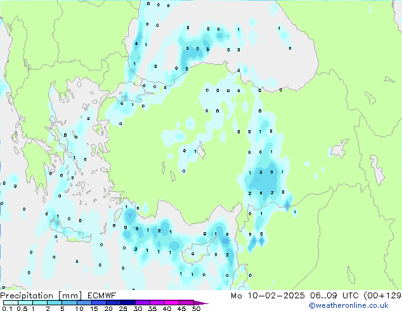Click the 15–20 mm legend color box

[x=99, y=303]
